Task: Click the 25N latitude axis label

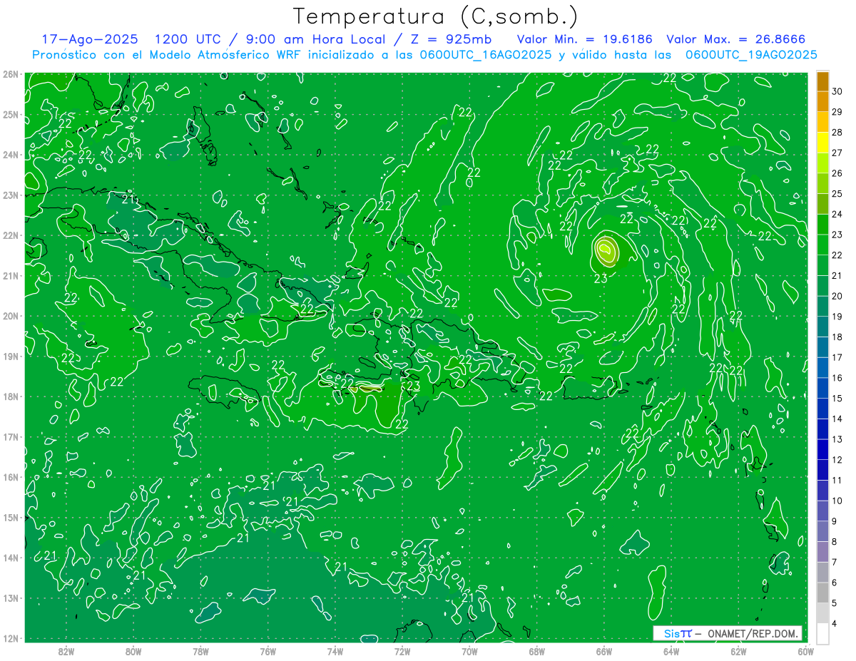Action: [10, 115]
